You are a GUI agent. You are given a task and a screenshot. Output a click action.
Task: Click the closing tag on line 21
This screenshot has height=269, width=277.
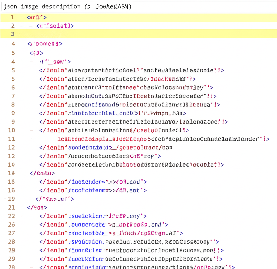pos(37,208)
